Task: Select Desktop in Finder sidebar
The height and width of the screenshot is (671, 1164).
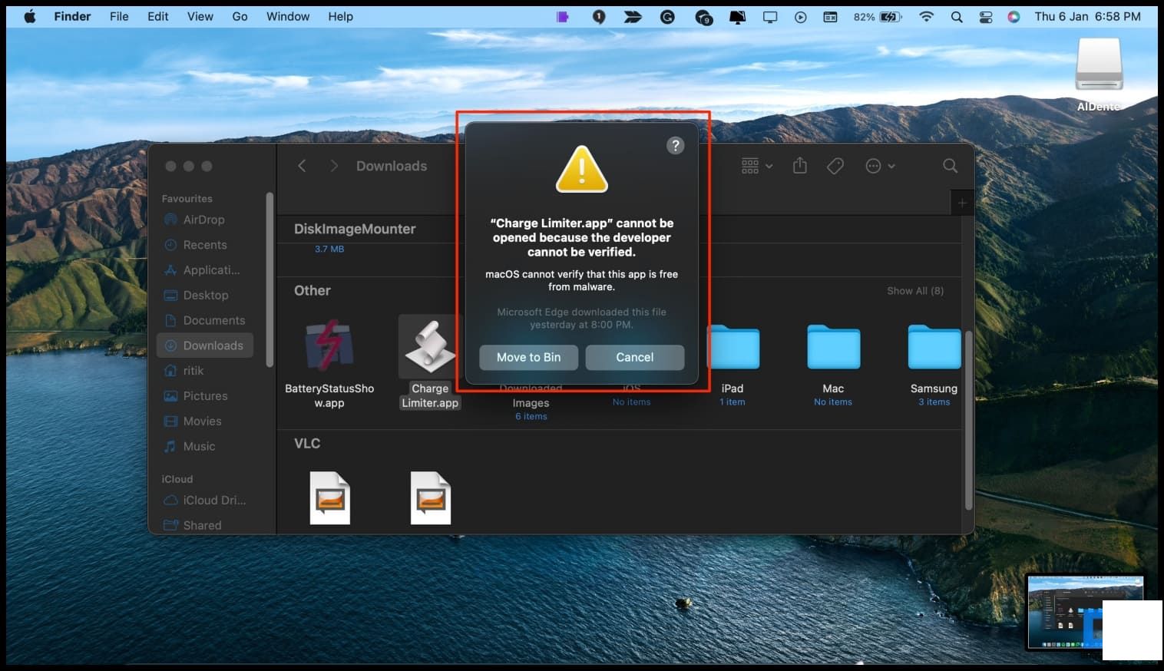Action: [204, 295]
